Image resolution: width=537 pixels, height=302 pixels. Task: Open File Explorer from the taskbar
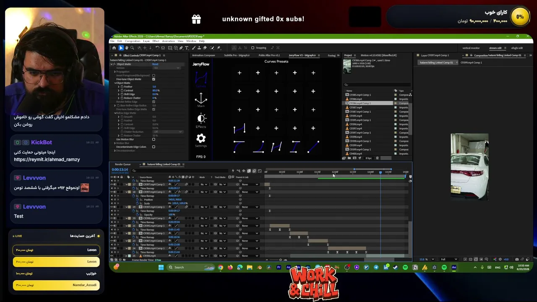(x=249, y=267)
